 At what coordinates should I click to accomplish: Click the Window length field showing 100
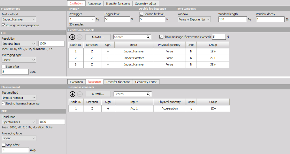(233, 19)
